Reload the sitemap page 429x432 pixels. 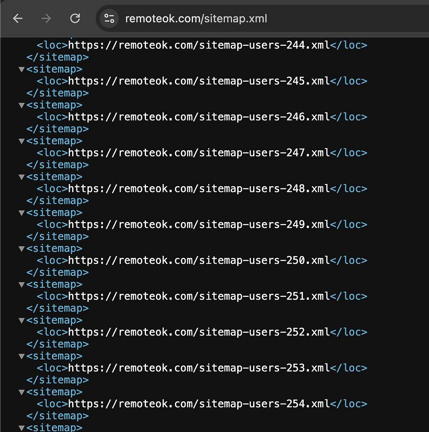pos(75,19)
